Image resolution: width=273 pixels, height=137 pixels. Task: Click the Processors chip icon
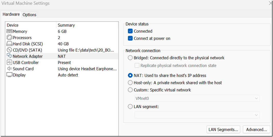coord(9,38)
